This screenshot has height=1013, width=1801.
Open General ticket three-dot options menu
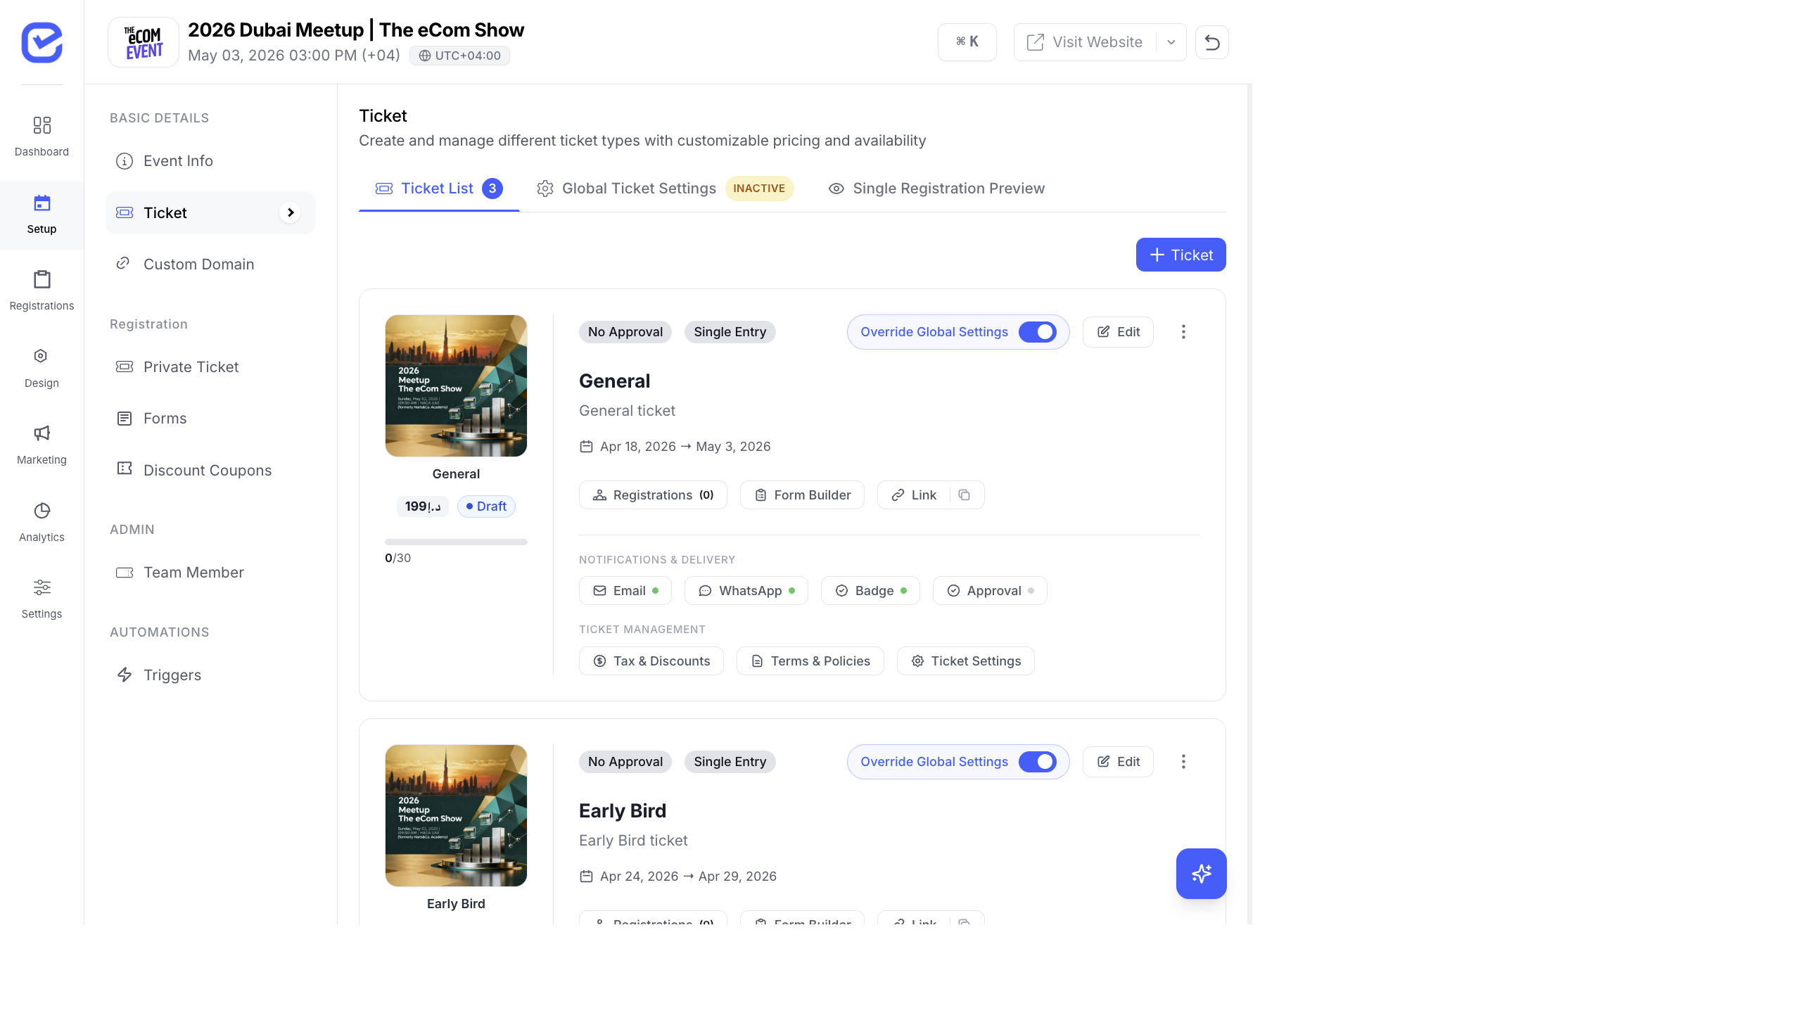[x=1183, y=332]
